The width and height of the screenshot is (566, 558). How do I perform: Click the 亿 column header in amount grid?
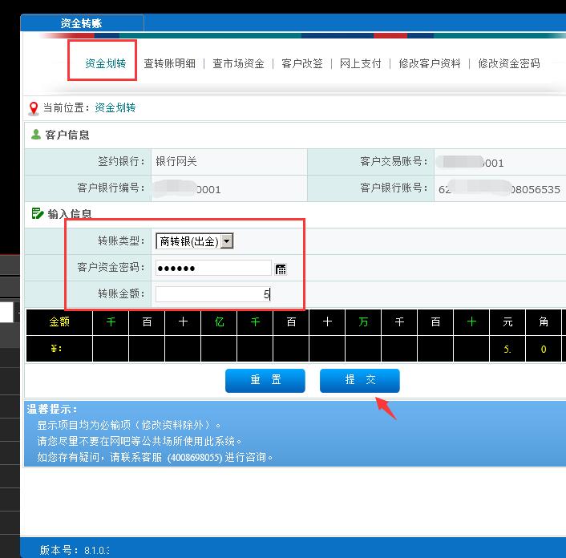(219, 321)
